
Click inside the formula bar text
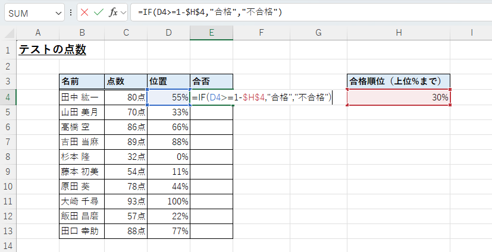297,12
